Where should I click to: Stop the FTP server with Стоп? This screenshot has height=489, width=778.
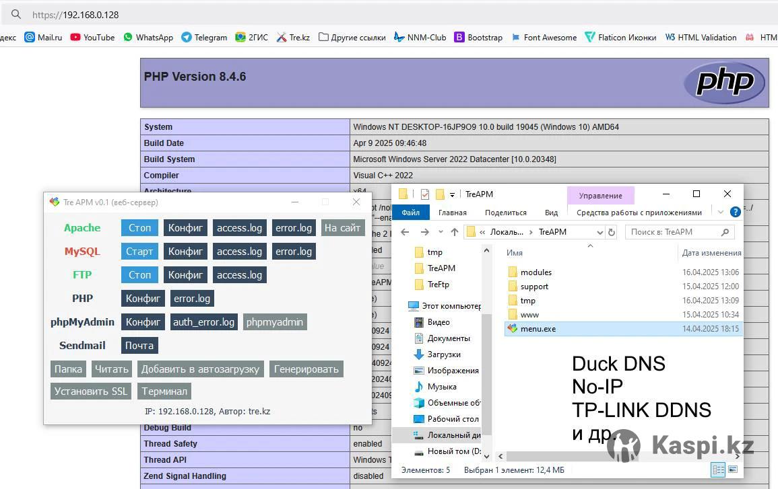point(140,275)
